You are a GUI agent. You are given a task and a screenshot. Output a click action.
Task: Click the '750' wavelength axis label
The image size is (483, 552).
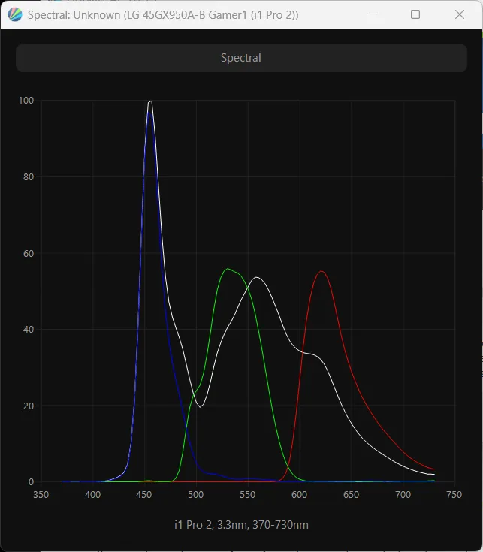(454, 495)
